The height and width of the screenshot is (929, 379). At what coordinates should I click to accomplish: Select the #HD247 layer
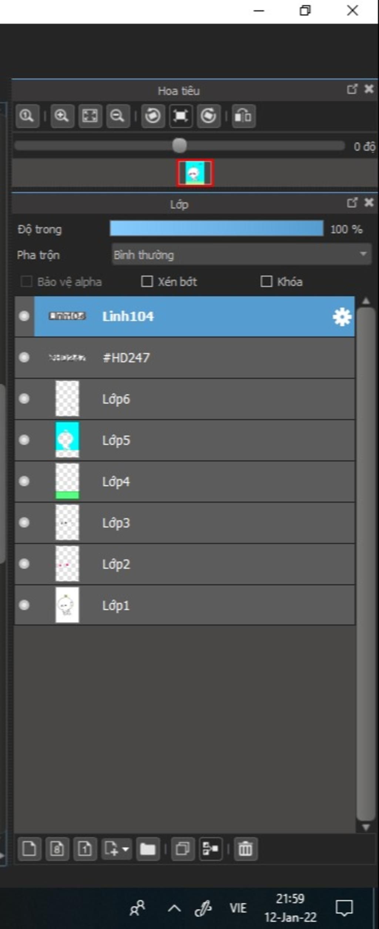(185, 358)
